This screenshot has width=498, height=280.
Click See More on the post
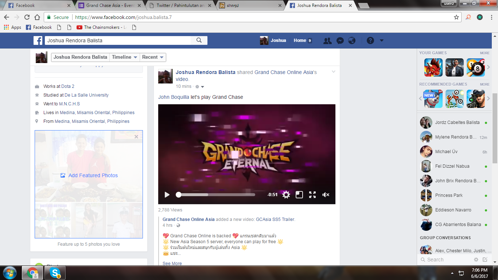pyautogui.click(x=172, y=264)
